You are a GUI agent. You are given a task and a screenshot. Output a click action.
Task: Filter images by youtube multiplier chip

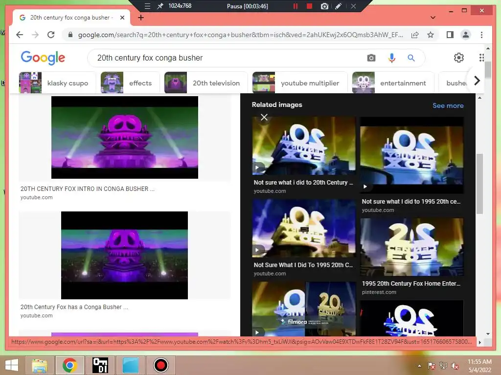300,83
